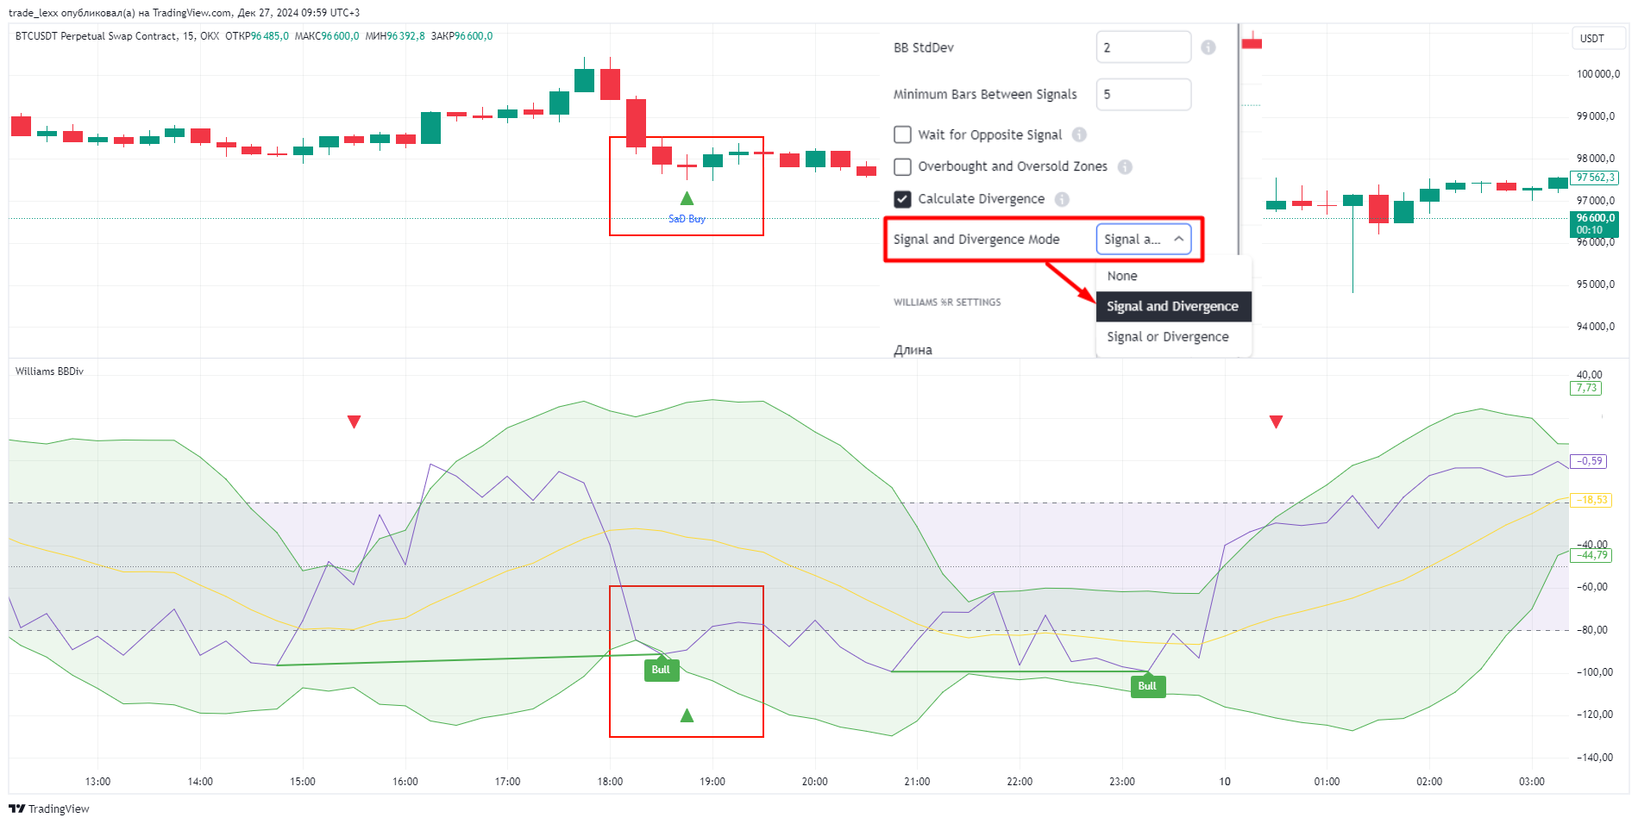Enable Wait for Opposite Signal checkbox

tap(902, 134)
